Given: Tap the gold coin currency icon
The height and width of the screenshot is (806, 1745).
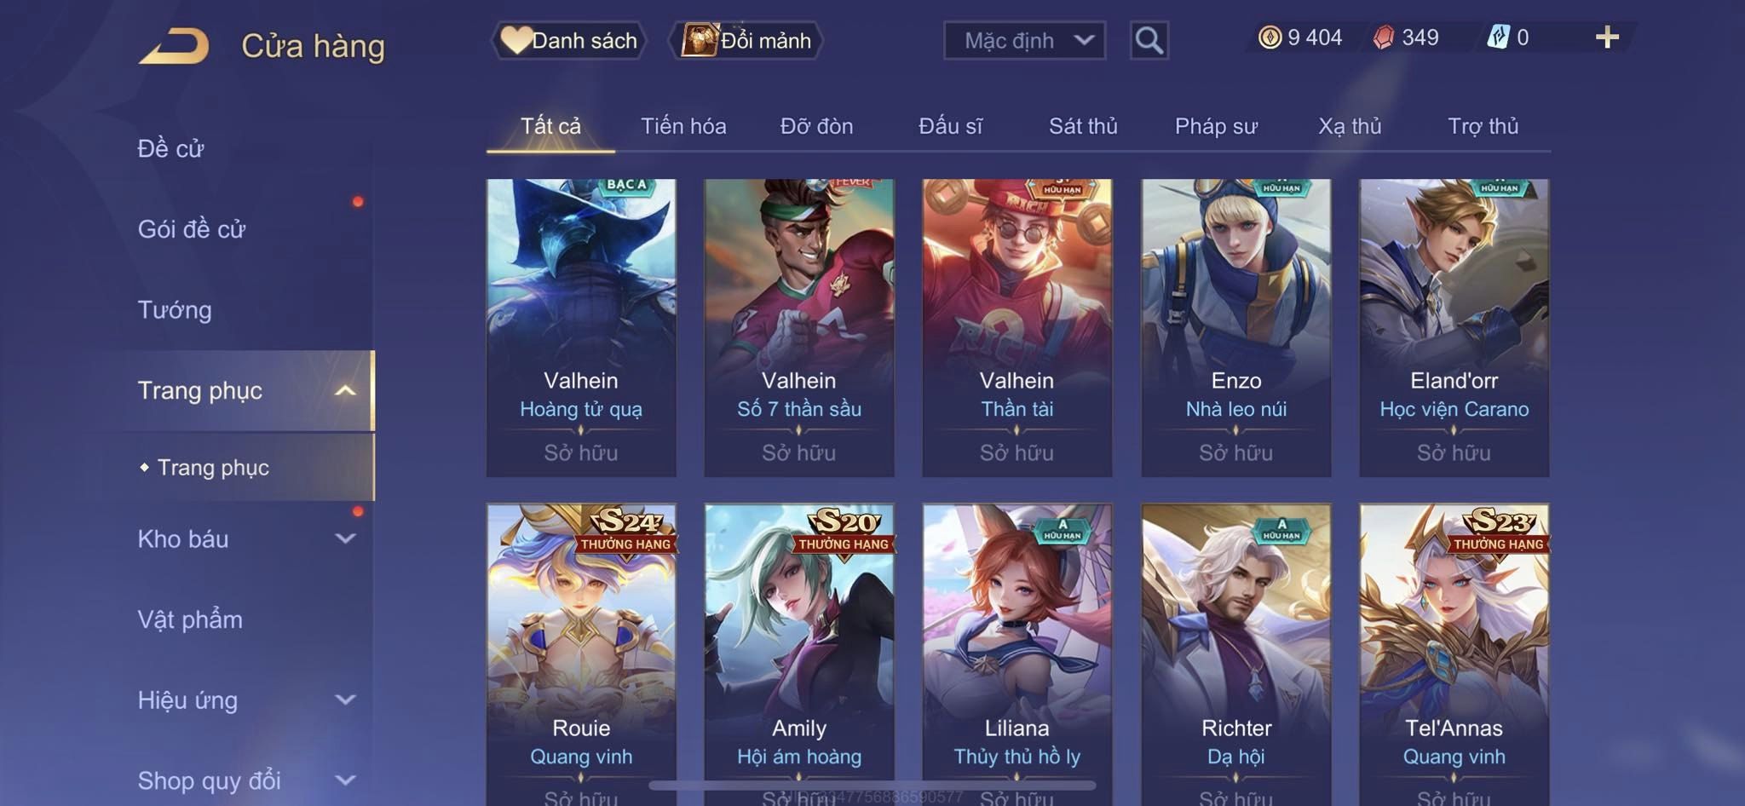Looking at the screenshot, I should point(1270,37).
